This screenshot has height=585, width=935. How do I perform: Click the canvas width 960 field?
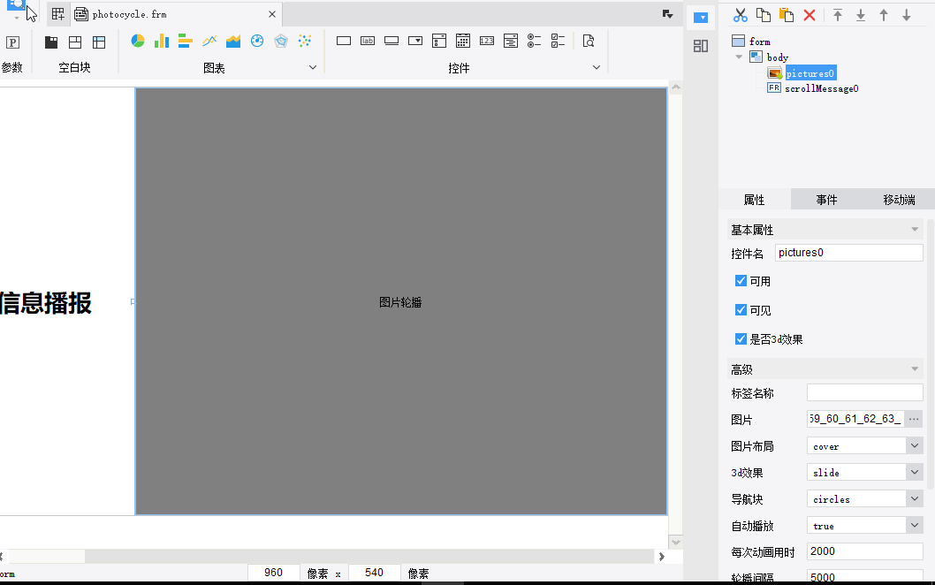274,573
